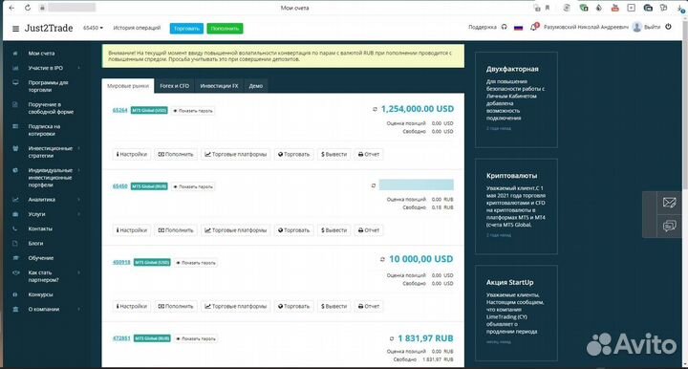This screenshot has height=369, width=688.
Task: Click Выйти to log out
Action: 652,27
